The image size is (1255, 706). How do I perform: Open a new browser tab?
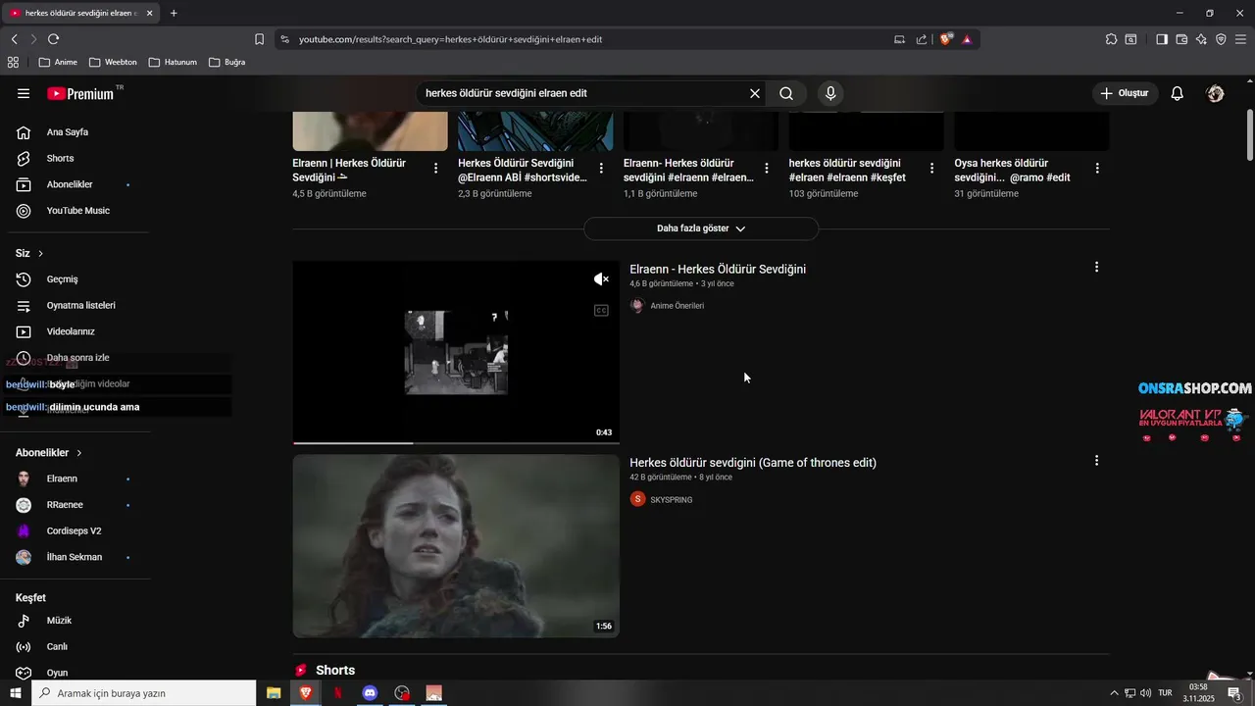click(x=174, y=13)
